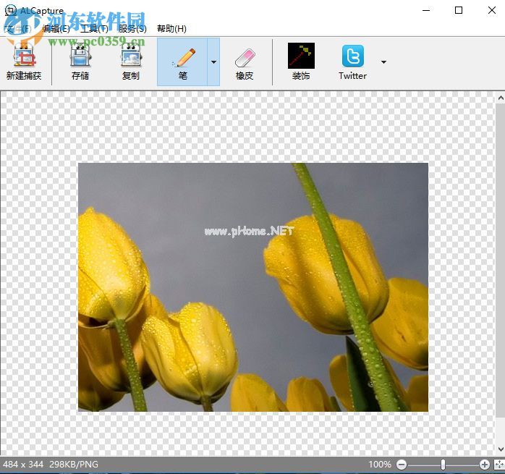Click the ALCapture title bar app icon
505x474 pixels.
tap(11, 10)
